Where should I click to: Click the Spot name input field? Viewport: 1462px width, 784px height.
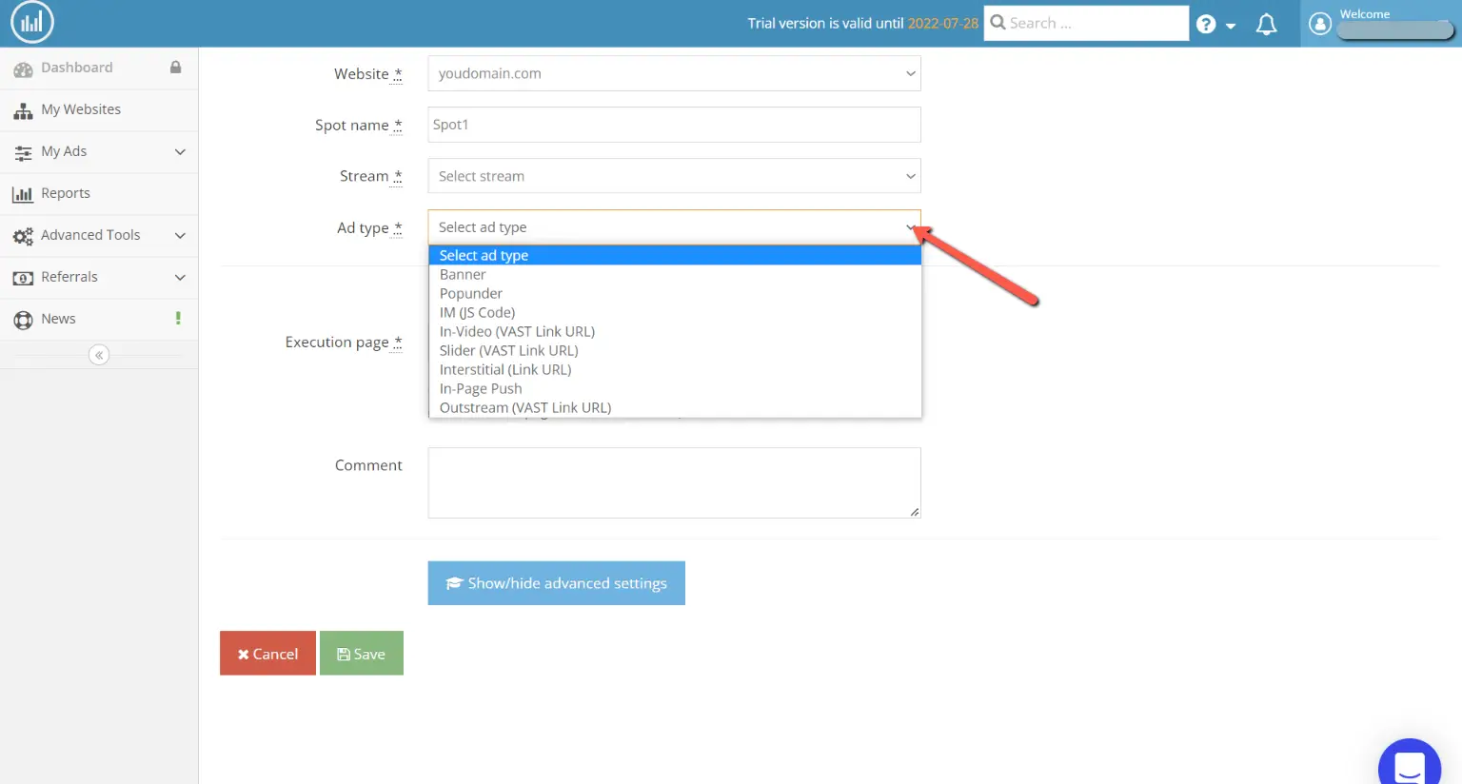(x=674, y=125)
